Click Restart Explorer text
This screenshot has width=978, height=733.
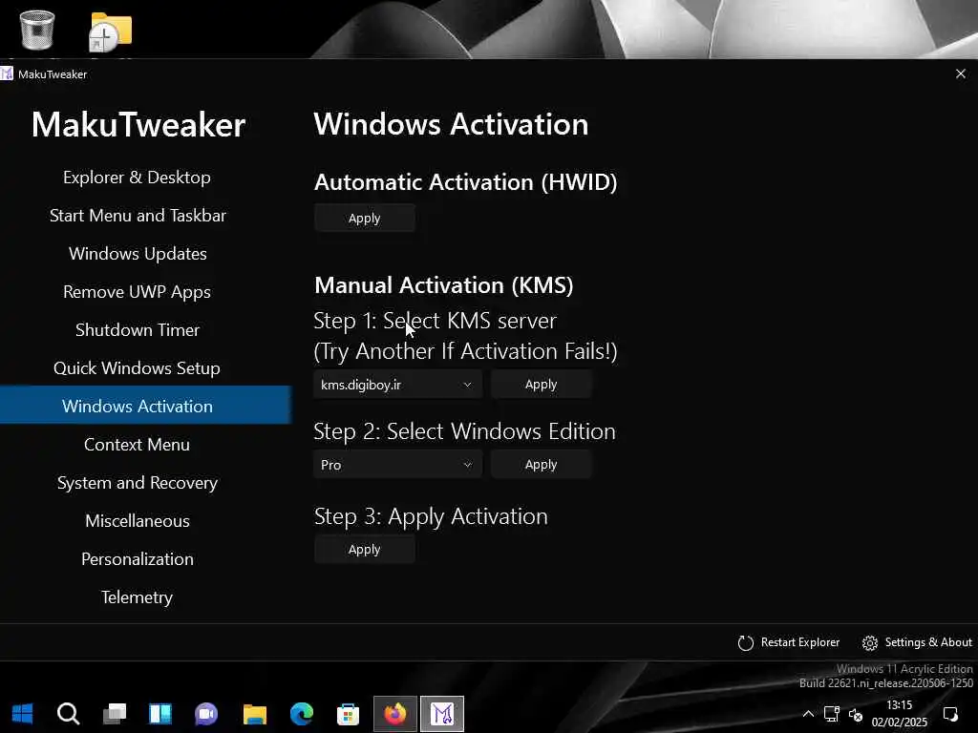click(800, 642)
